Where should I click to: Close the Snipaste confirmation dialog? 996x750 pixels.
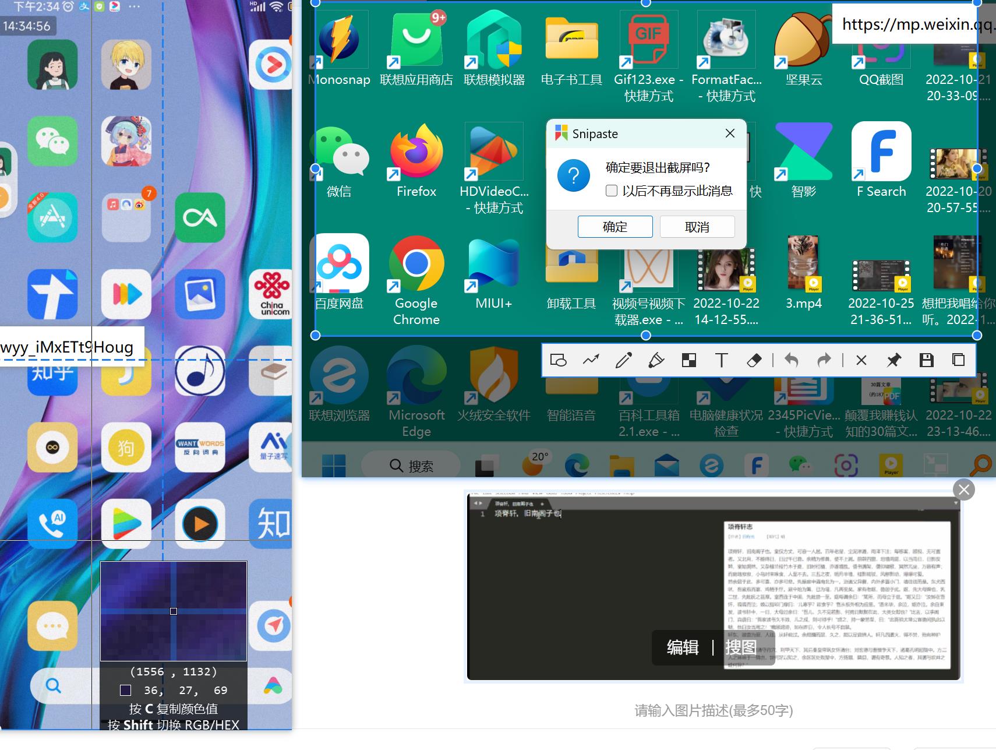click(730, 133)
